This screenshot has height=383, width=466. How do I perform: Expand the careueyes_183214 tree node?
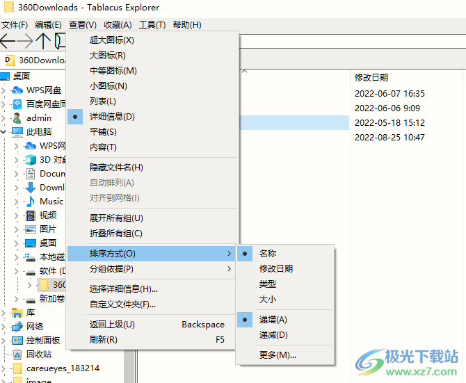[x=3, y=368]
